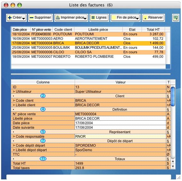Edit the Code responsable value RNOR
Viewport: 182px width, 181px height.
point(120,136)
